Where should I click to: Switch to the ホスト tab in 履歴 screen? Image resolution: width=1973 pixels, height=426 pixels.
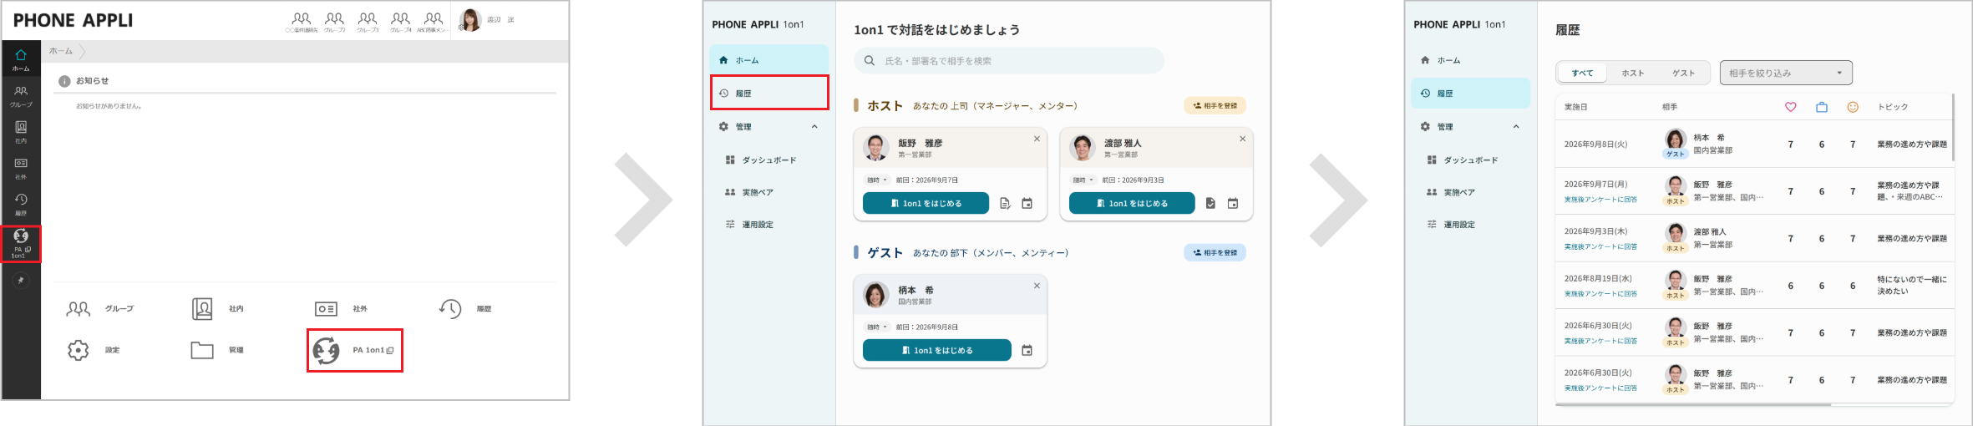point(1633,74)
